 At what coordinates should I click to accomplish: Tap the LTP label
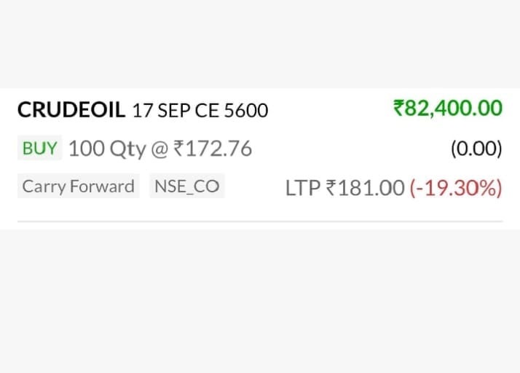302,188
